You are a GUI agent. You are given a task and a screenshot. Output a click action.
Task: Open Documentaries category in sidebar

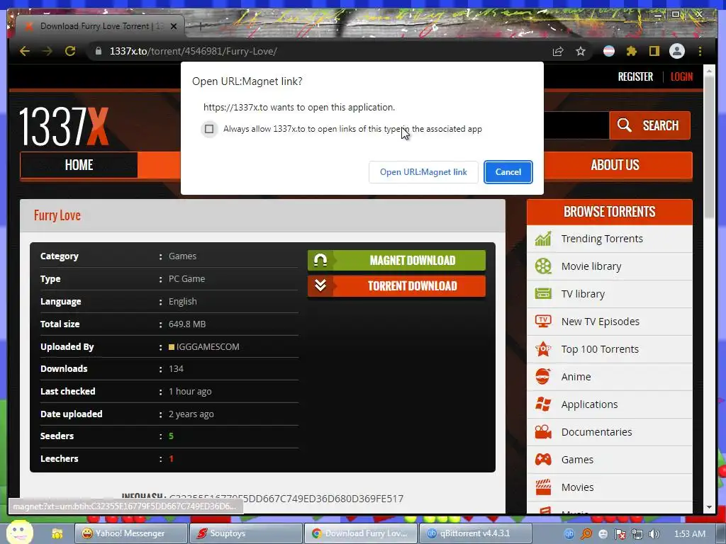(596, 432)
